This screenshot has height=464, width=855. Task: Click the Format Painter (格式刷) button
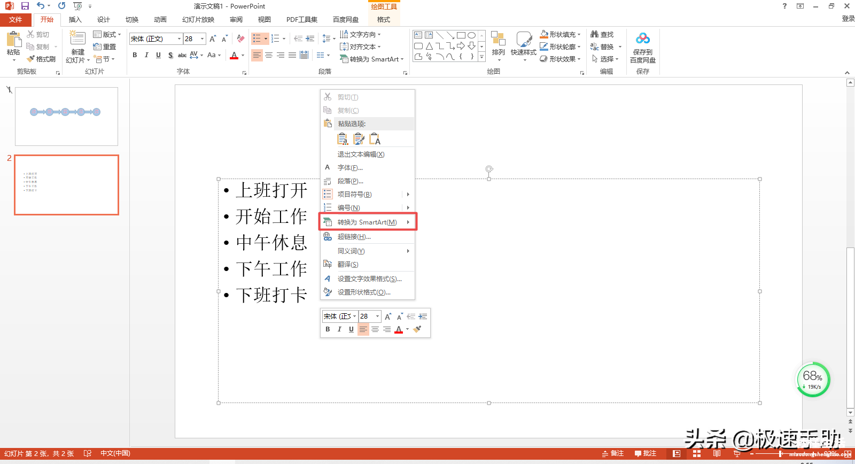coord(41,59)
